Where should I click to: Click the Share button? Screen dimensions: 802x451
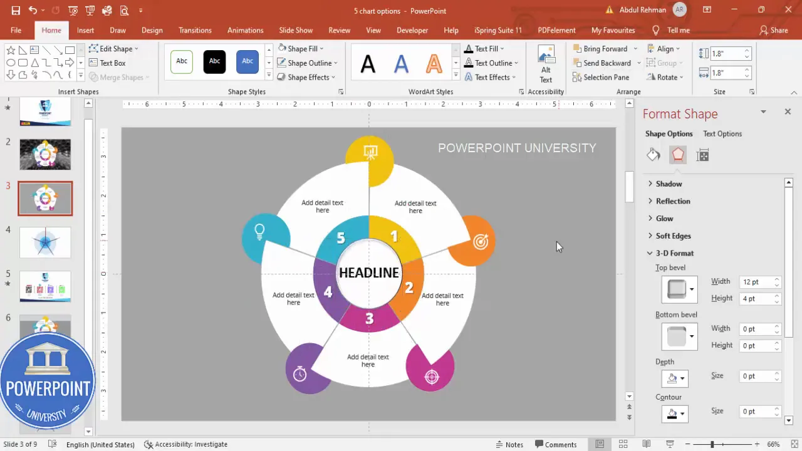click(x=774, y=30)
